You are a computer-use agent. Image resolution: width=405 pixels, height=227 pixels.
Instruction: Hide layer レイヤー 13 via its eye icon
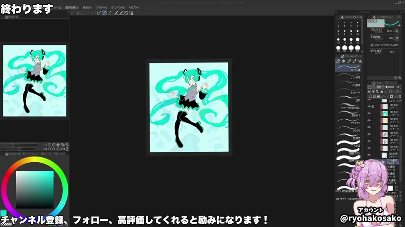[369, 127]
